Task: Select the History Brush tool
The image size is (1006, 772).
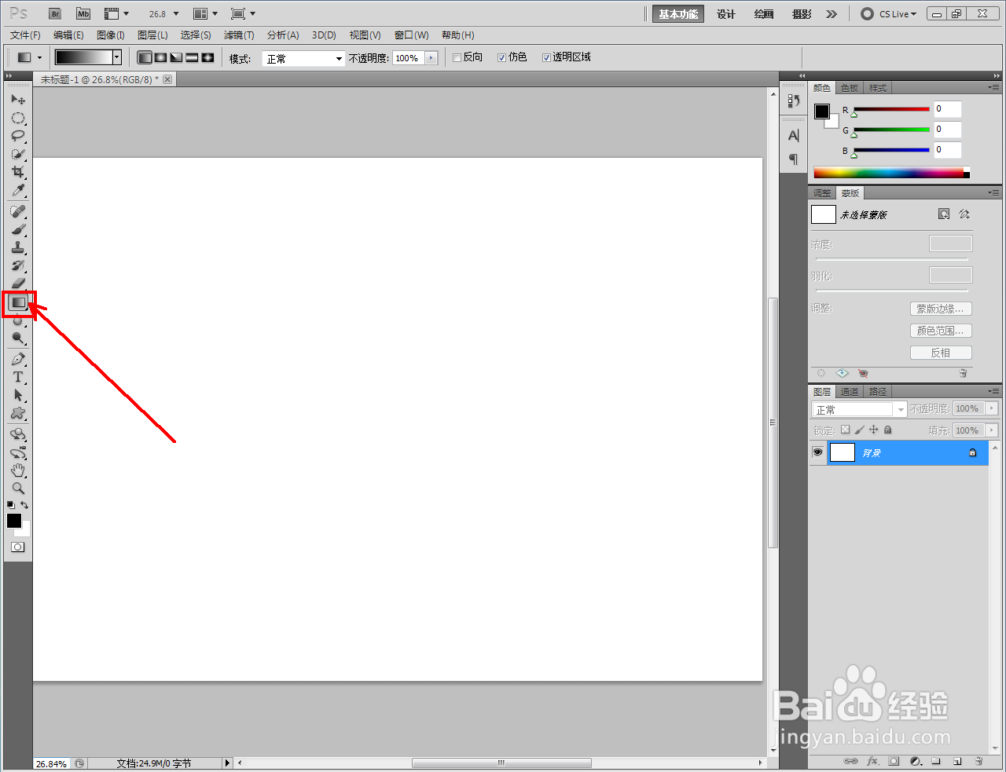Action: [18, 266]
